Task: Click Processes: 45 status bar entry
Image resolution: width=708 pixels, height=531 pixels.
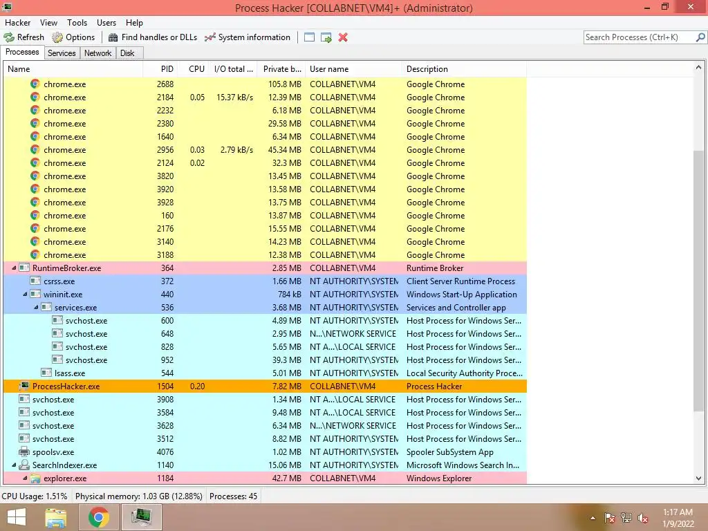Action: [234, 496]
